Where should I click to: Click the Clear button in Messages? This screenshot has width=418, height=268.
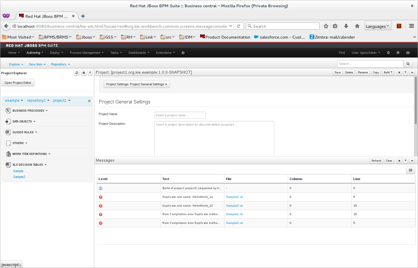pyautogui.click(x=389, y=161)
